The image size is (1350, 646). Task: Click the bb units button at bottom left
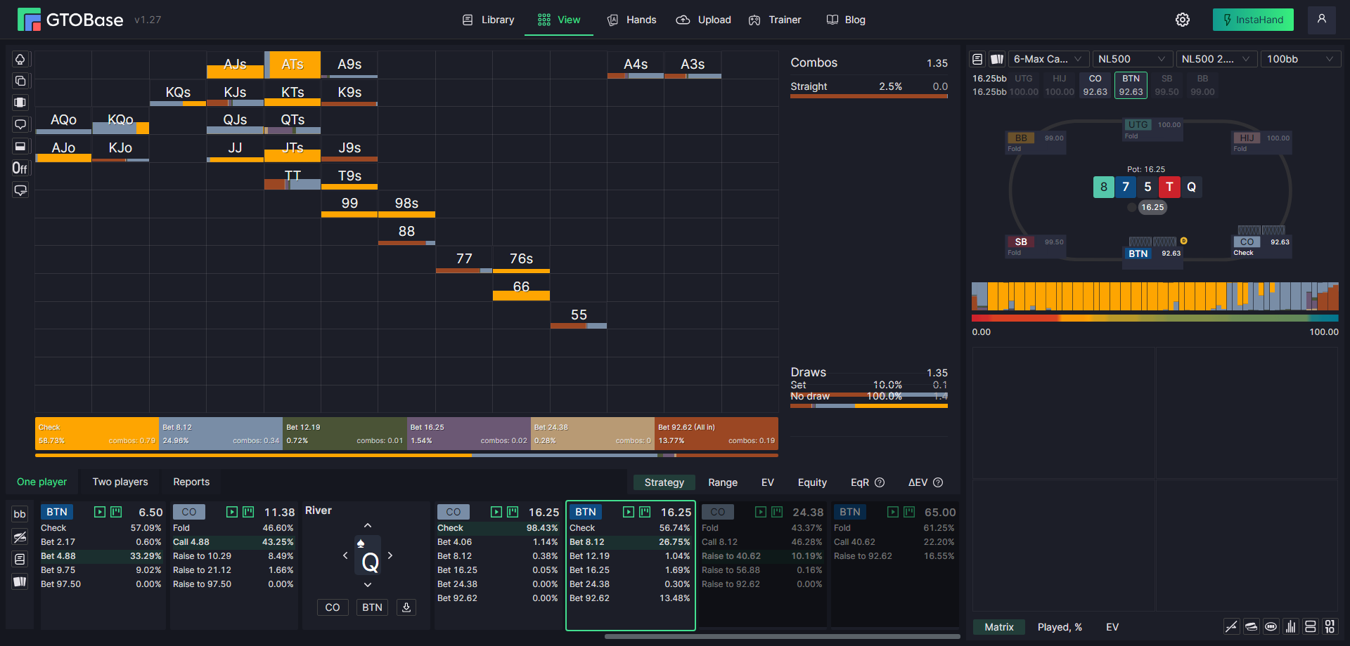pyautogui.click(x=20, y=514)
